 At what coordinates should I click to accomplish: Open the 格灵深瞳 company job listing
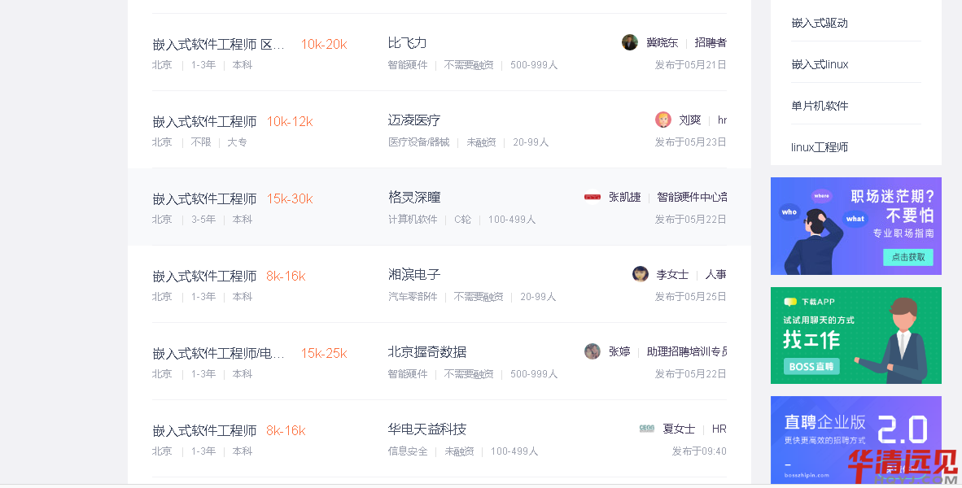[413, 196]
